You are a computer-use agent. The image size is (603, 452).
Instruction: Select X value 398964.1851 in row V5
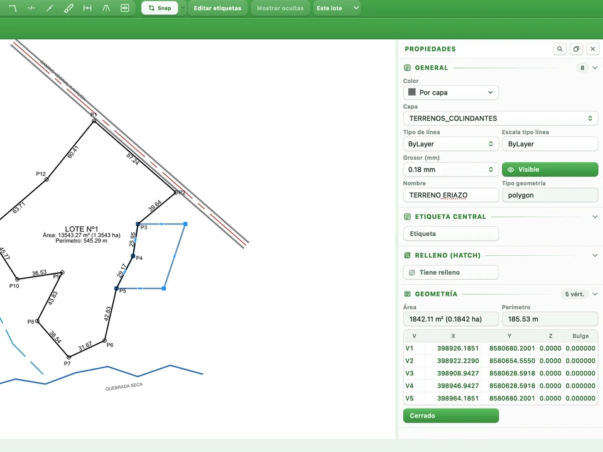458,399
